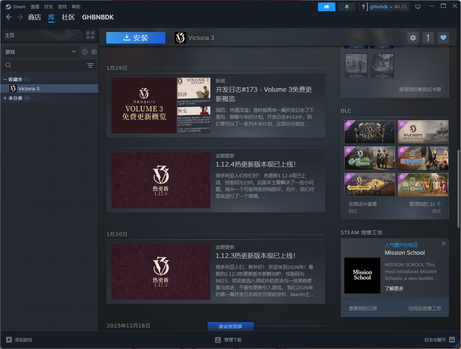Expand the 游戏 category dropdown
Screen dimensions: 461x349
[40, 52]
